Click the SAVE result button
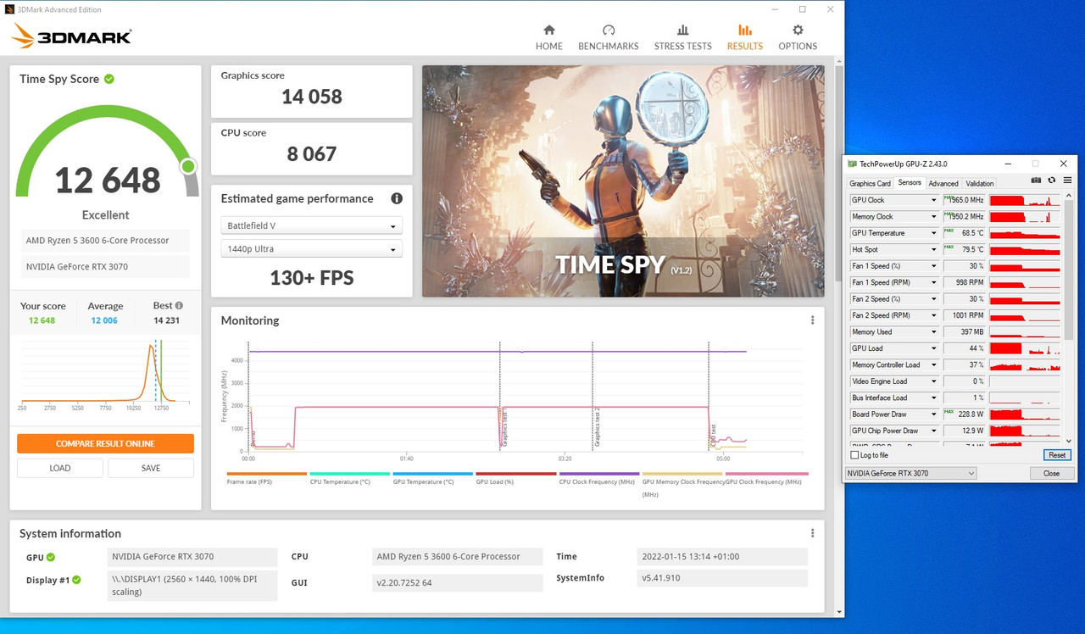This screenshot has width=1085, height=634. point(151,468)
